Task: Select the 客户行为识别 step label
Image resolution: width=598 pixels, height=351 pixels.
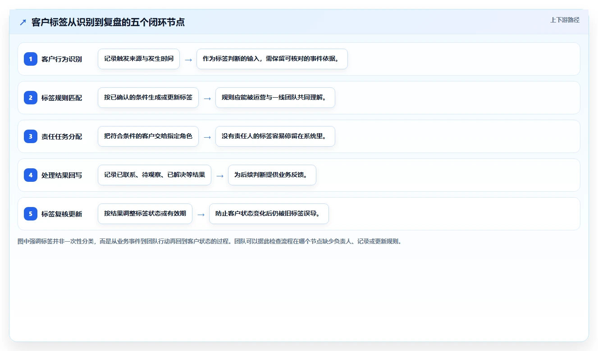Action: 62,59
